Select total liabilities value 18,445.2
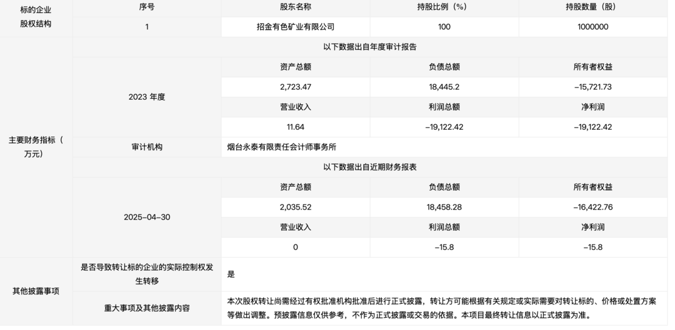 444,87
